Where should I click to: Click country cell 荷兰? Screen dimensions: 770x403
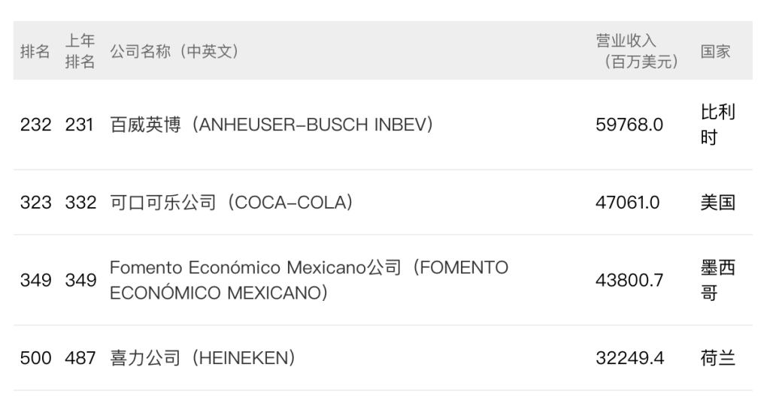718,358
